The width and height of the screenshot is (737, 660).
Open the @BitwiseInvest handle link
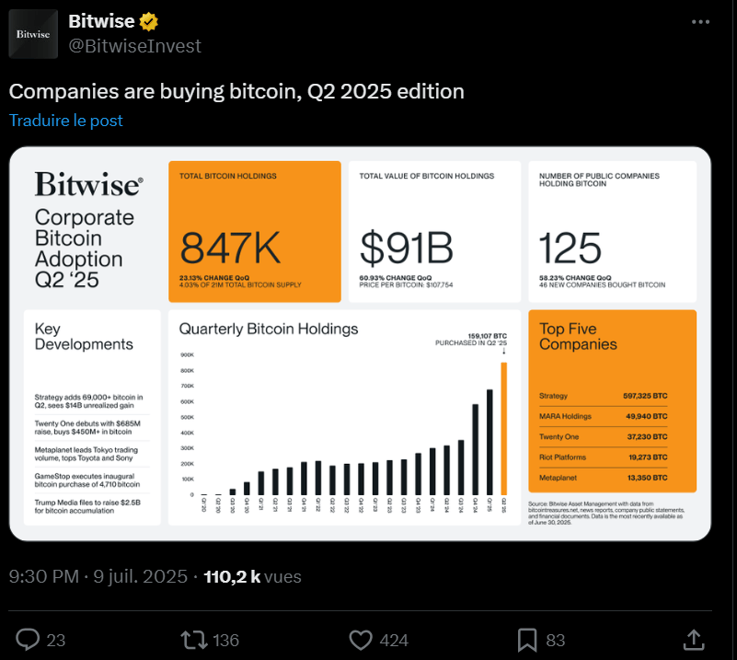(x=135, y=46)
